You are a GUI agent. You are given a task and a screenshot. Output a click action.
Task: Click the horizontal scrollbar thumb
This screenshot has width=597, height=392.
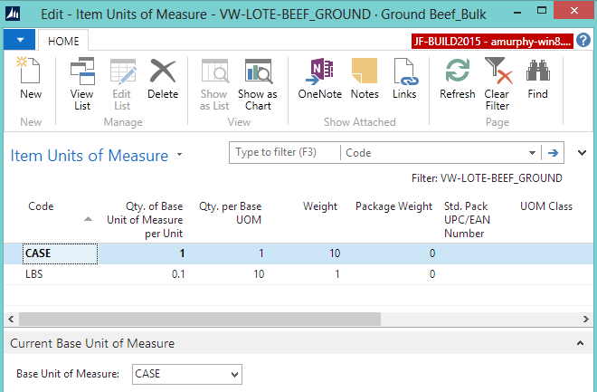[x=200, y=320]
